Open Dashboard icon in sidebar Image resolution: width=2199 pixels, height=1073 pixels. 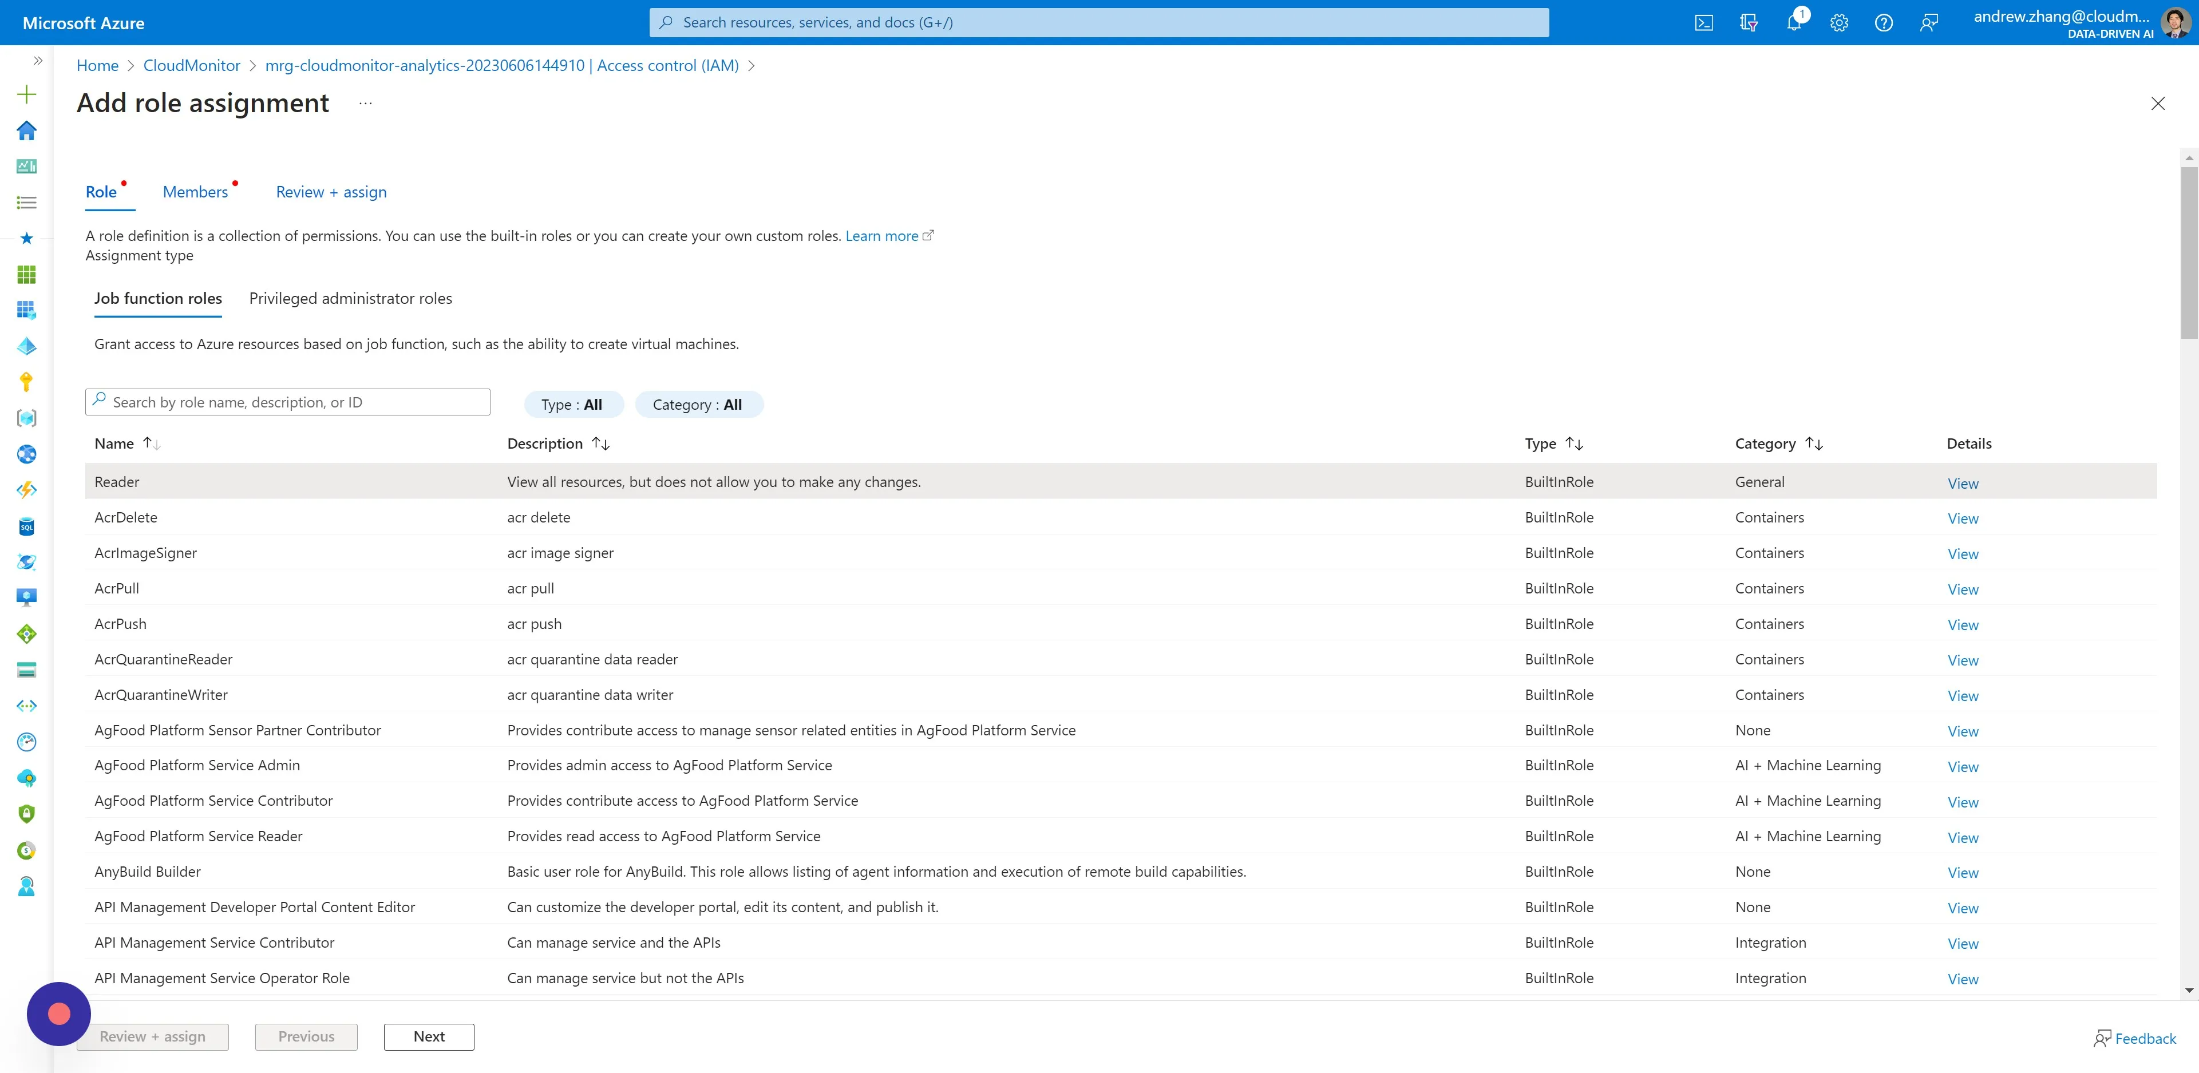[x=26, y=165]
